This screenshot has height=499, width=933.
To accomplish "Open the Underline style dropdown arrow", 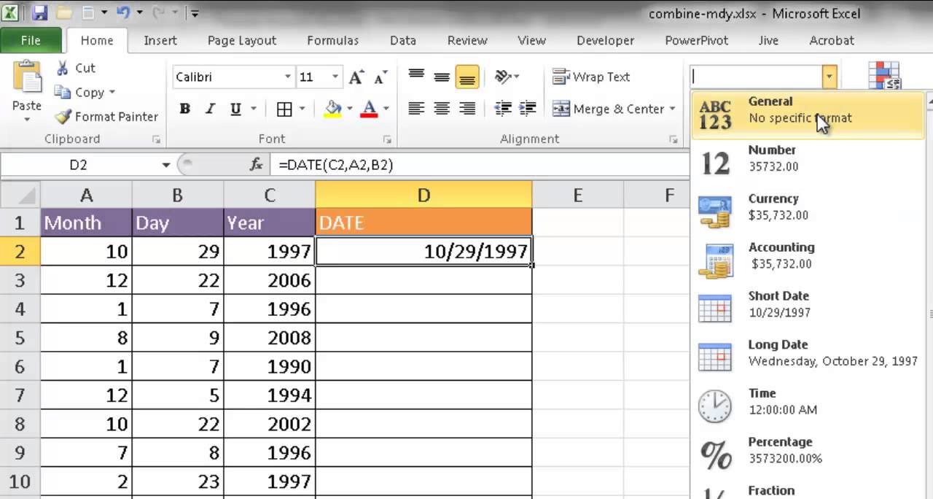I will [253, 109].
